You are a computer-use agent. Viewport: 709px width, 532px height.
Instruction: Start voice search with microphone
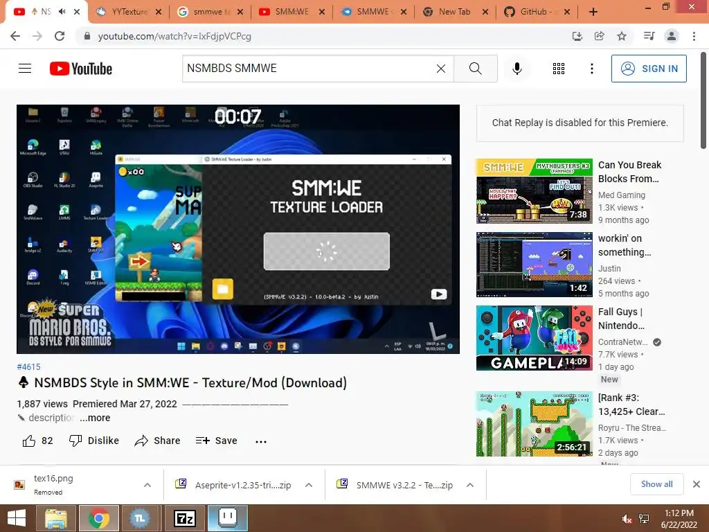pos(517,69)
